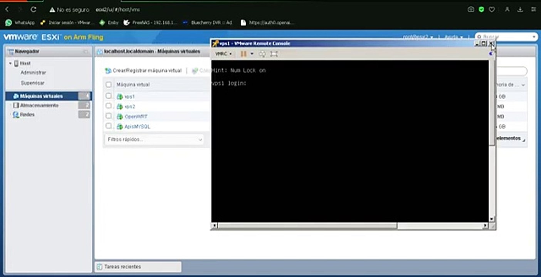Reload the browser page
The image size is (541, 277).
[34, 9]
